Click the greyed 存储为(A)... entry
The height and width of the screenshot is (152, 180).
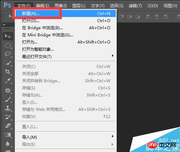coord(66,95)
